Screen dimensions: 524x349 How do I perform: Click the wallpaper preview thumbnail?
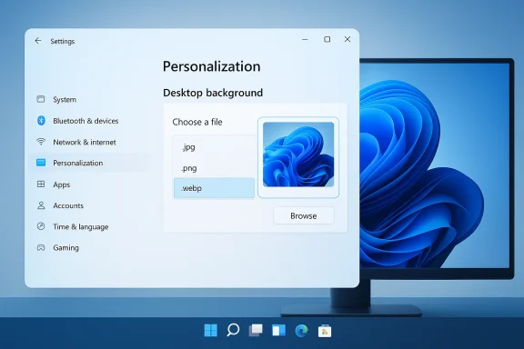(298, 155)
